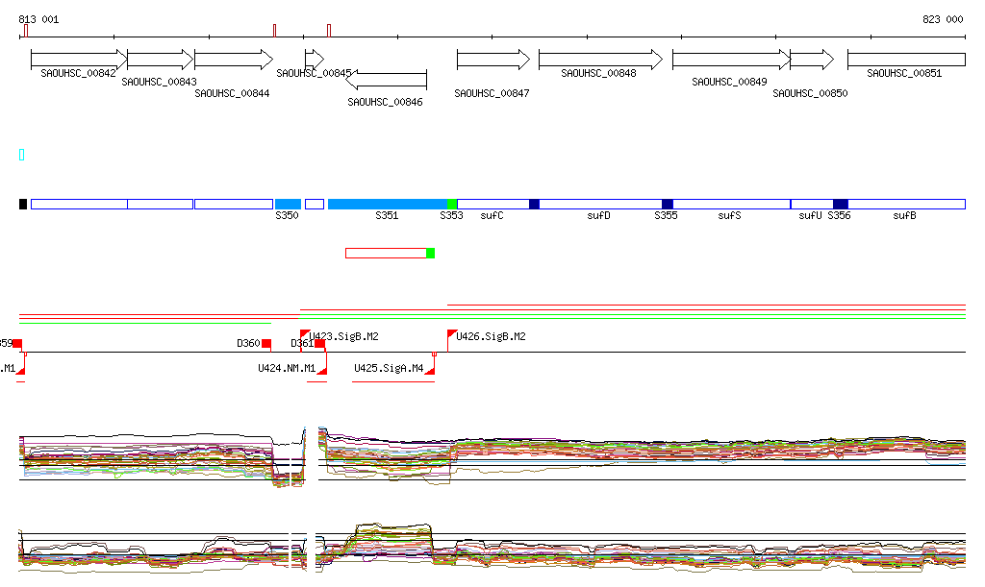Click the segment box under SAOUHSC_00842
This screenshot has width=985, height=587.
click(x=79, y=204)
